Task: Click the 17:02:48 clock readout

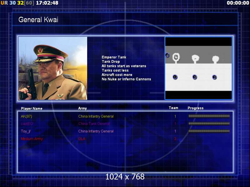Action: (x=47, y=3)
